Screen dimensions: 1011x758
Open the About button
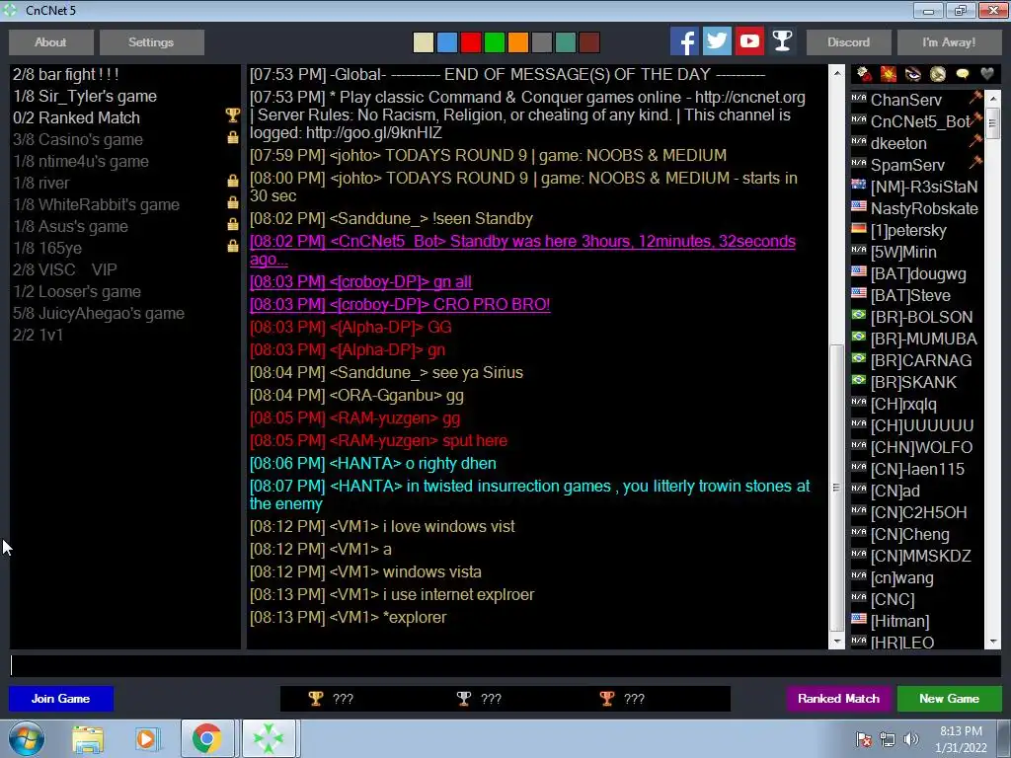click(51, 42)
